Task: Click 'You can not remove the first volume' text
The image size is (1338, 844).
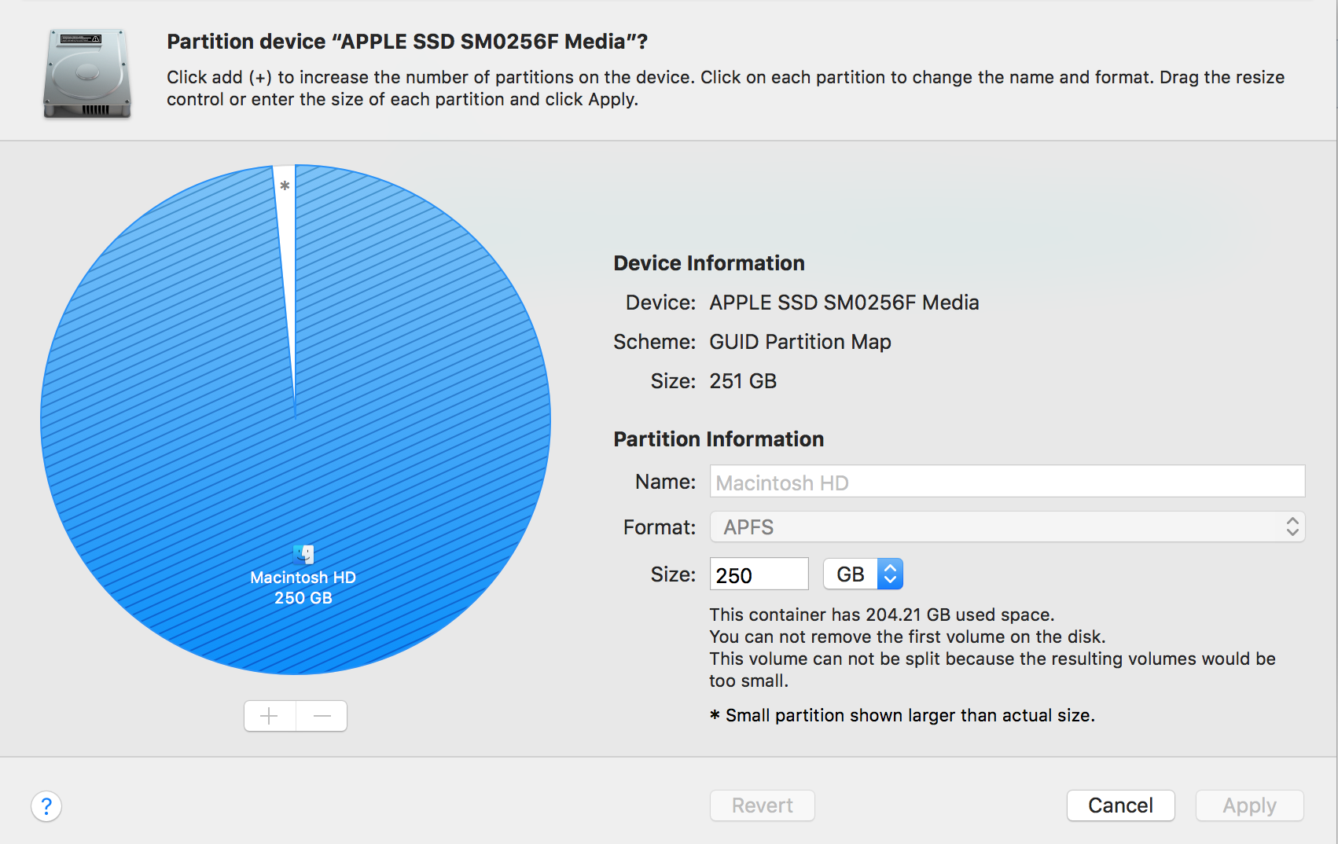Action: tap(907, 637)
